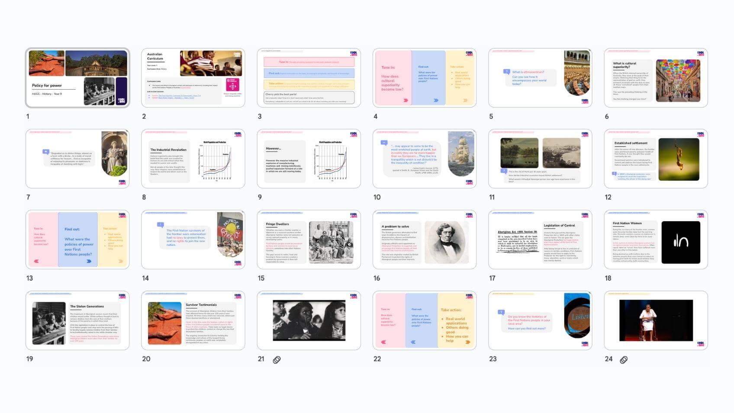This screenshot has height=413, width=734.
Task: Select slide 21 black-and-white video thumbnail
Action: (309, 320)
